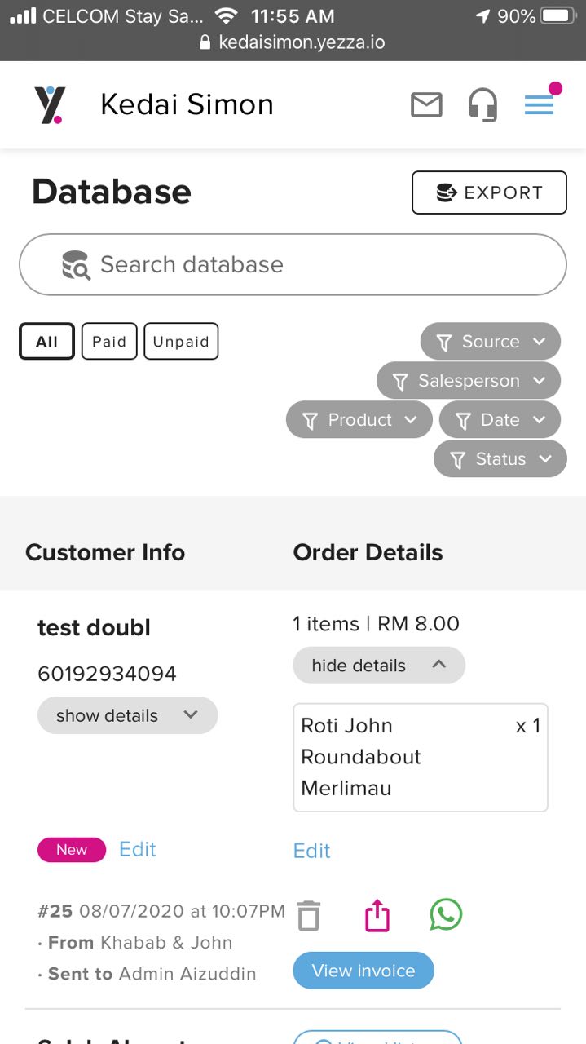Click the headset support icon
The height and width of the screenshot is (1044, 586).
482,104
